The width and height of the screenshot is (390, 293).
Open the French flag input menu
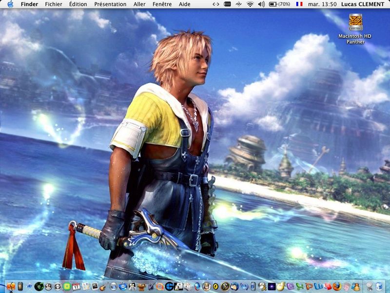(299, 4)
